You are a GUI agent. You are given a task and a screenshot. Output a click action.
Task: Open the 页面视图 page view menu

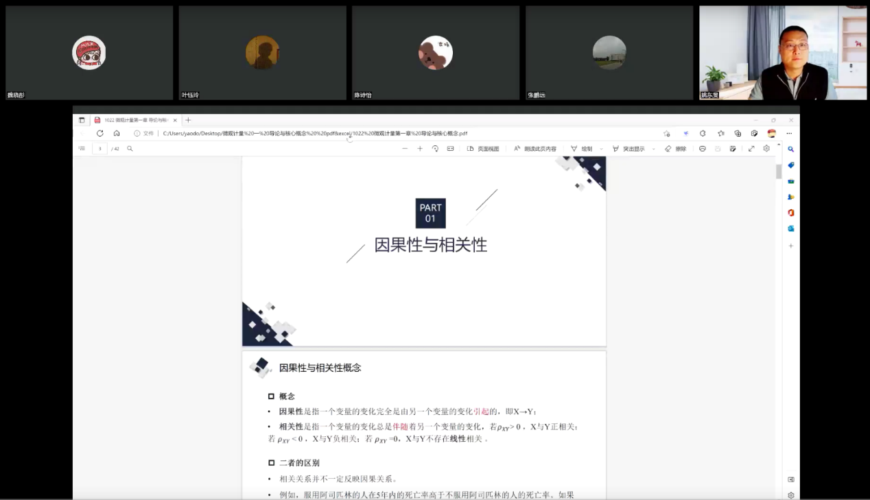[483, 148]
